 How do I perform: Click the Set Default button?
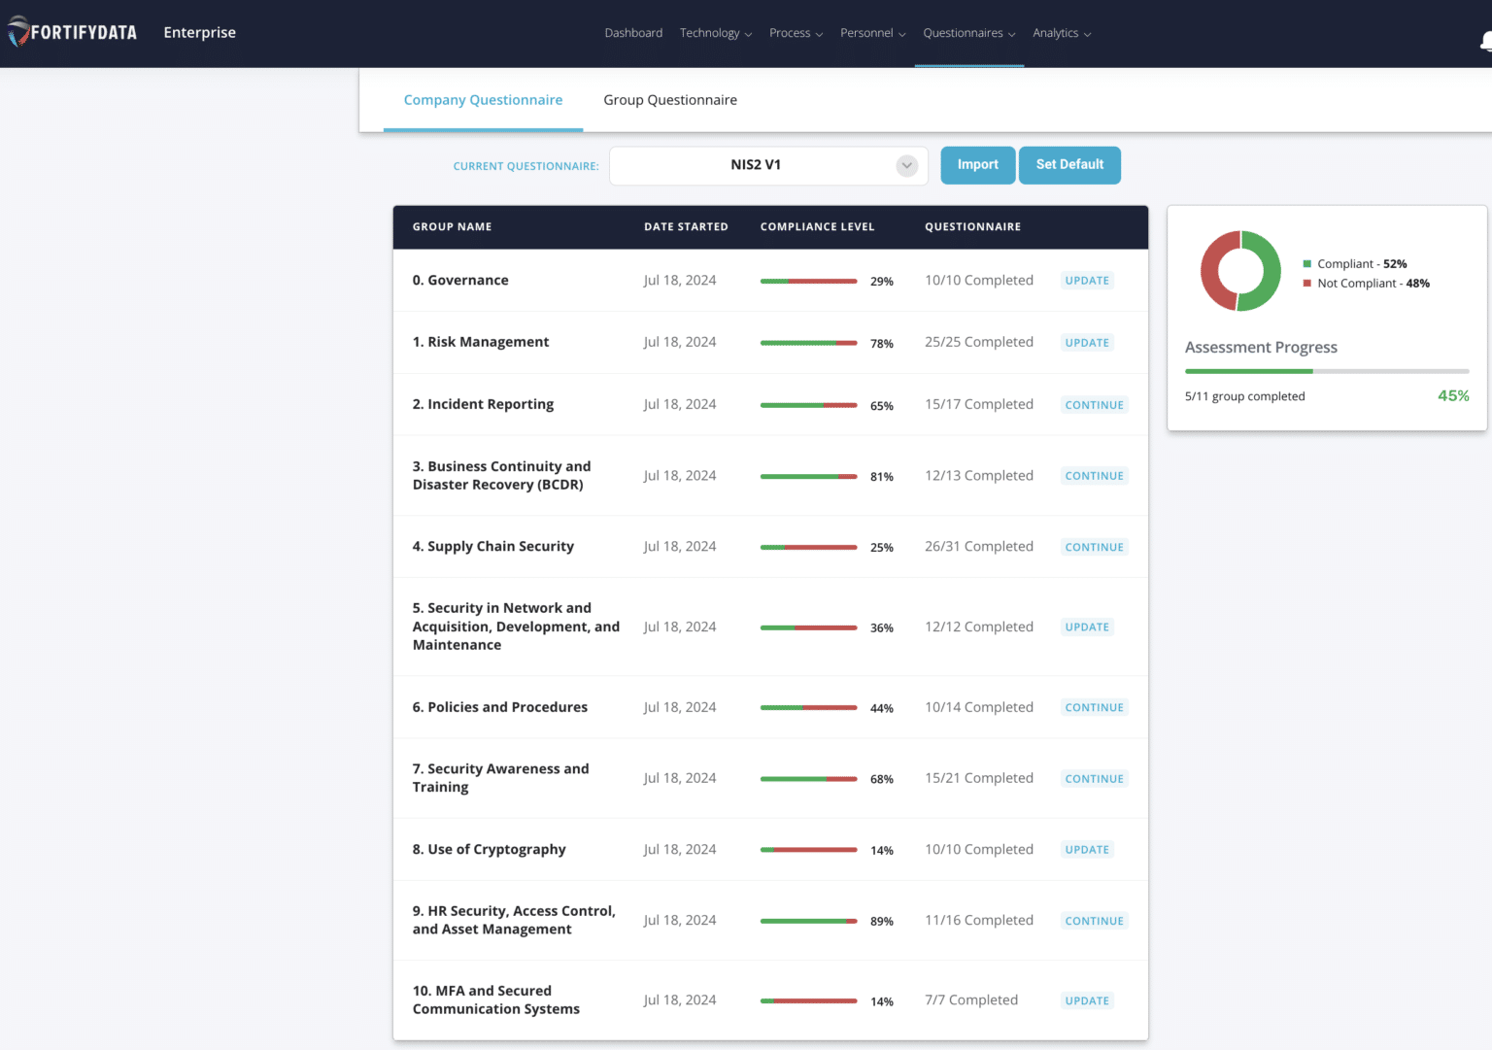coord(1069,165)
